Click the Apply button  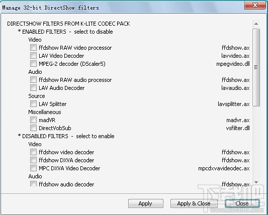click(x=146, y=203)
